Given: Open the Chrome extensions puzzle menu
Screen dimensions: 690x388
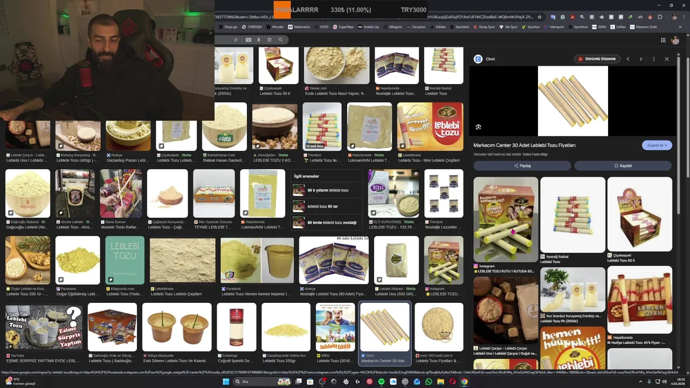Looking at the screenshot, I should (660, 17).
